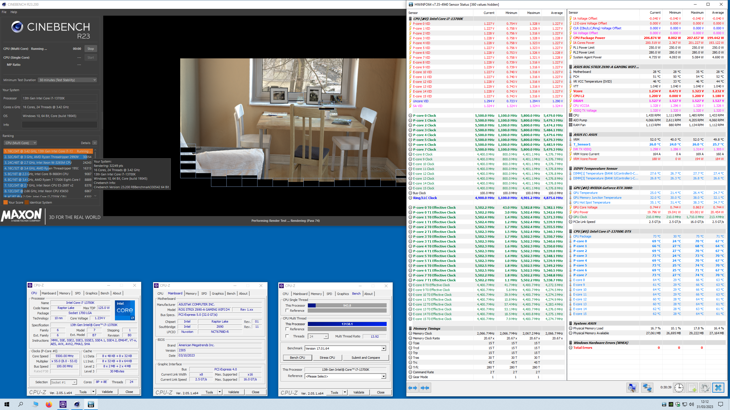
Task: Click Bench CPU button
Action: click(297, 358)
